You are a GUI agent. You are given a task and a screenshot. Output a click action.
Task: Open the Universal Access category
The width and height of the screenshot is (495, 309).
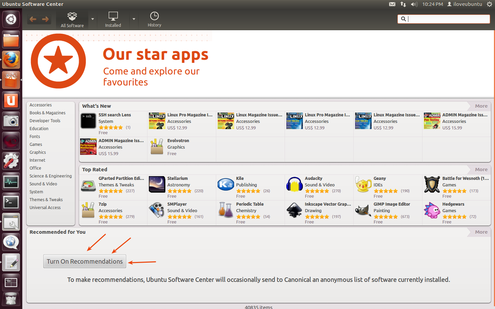coord(45,208)
